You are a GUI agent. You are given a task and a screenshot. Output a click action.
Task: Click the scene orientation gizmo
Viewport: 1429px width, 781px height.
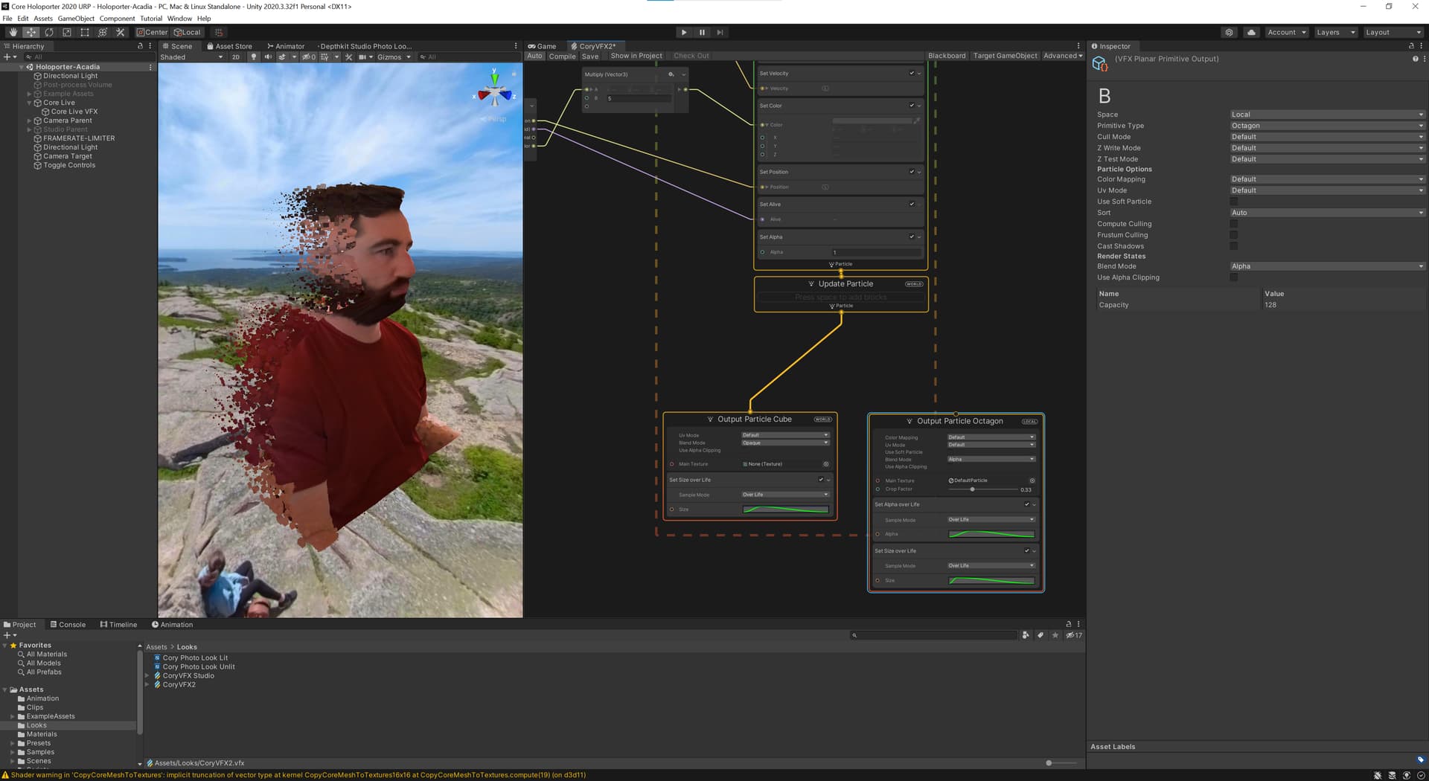[x=495, y=93]
